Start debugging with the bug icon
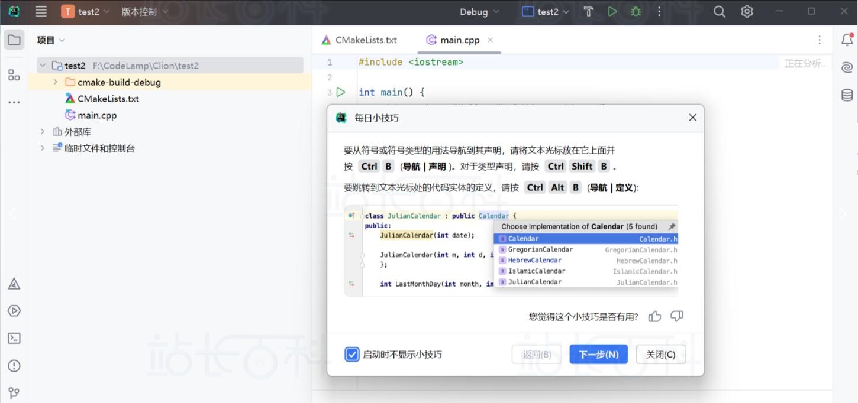858x403 pixels. pyautogui.click(x=636, y=12)
